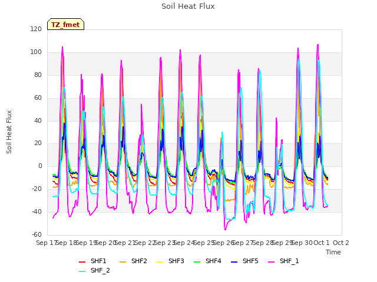The width and height of the screenshot is (377, 282).
Task: Click the magenta SHF_1 legend color marker
Action: coord(271,262)
